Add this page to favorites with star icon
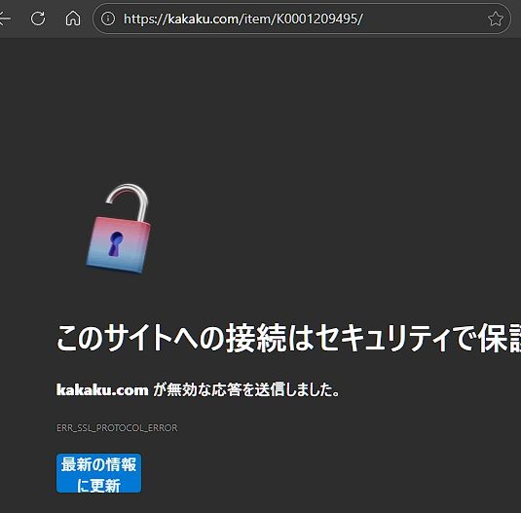521x513 pixels. coord(495,18)
